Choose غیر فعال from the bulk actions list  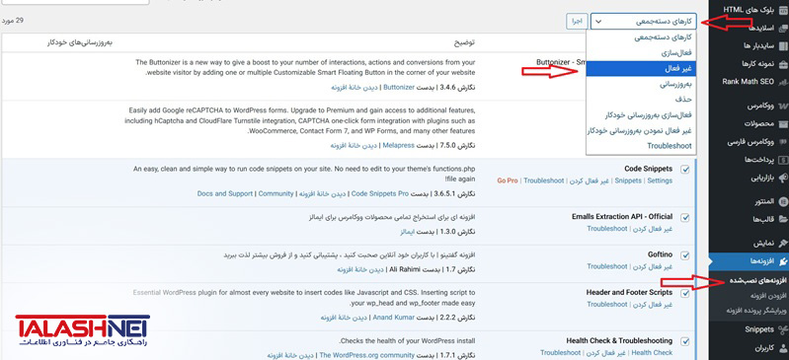point(641,68)
